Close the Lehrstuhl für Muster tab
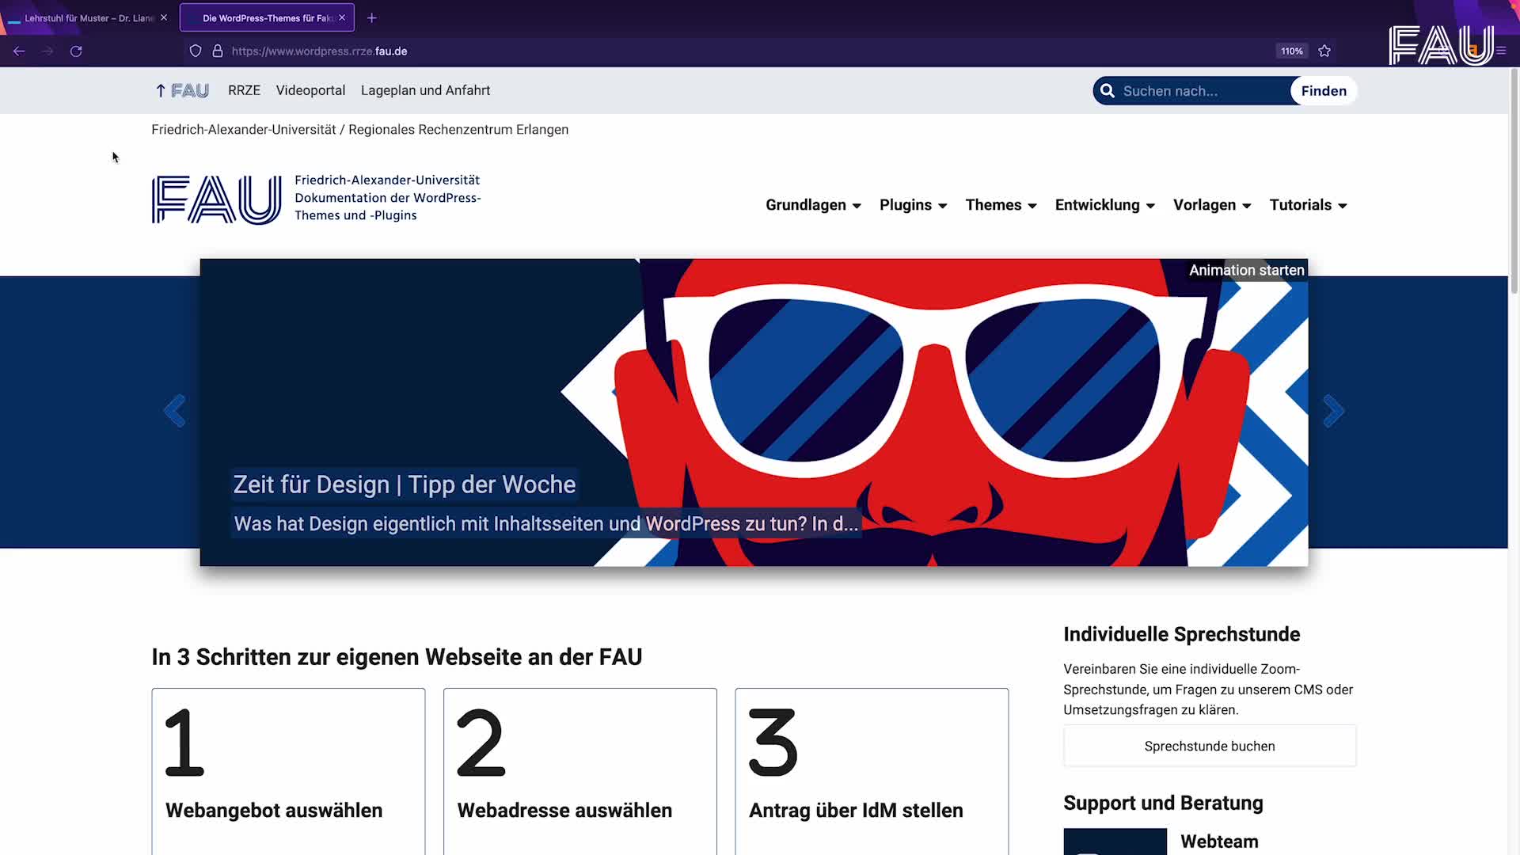Viewport: 1520px width, 855px height. point(164,17)
